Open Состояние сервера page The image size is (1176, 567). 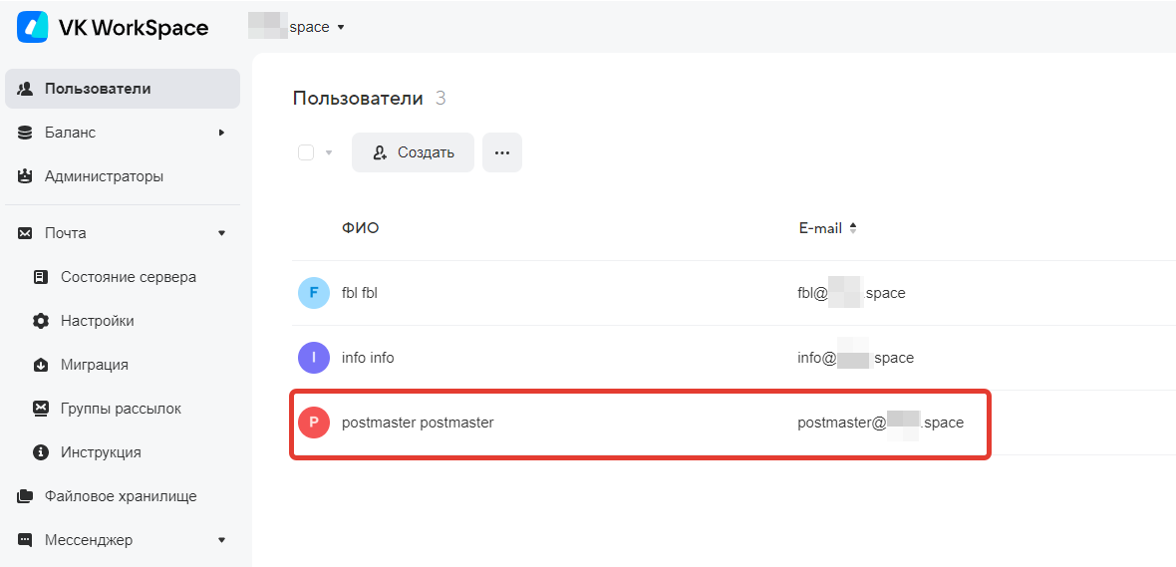(129, 277)
